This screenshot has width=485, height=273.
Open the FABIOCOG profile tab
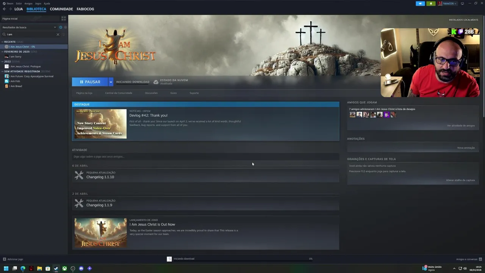pyautogui.click(x=85, y=9)
